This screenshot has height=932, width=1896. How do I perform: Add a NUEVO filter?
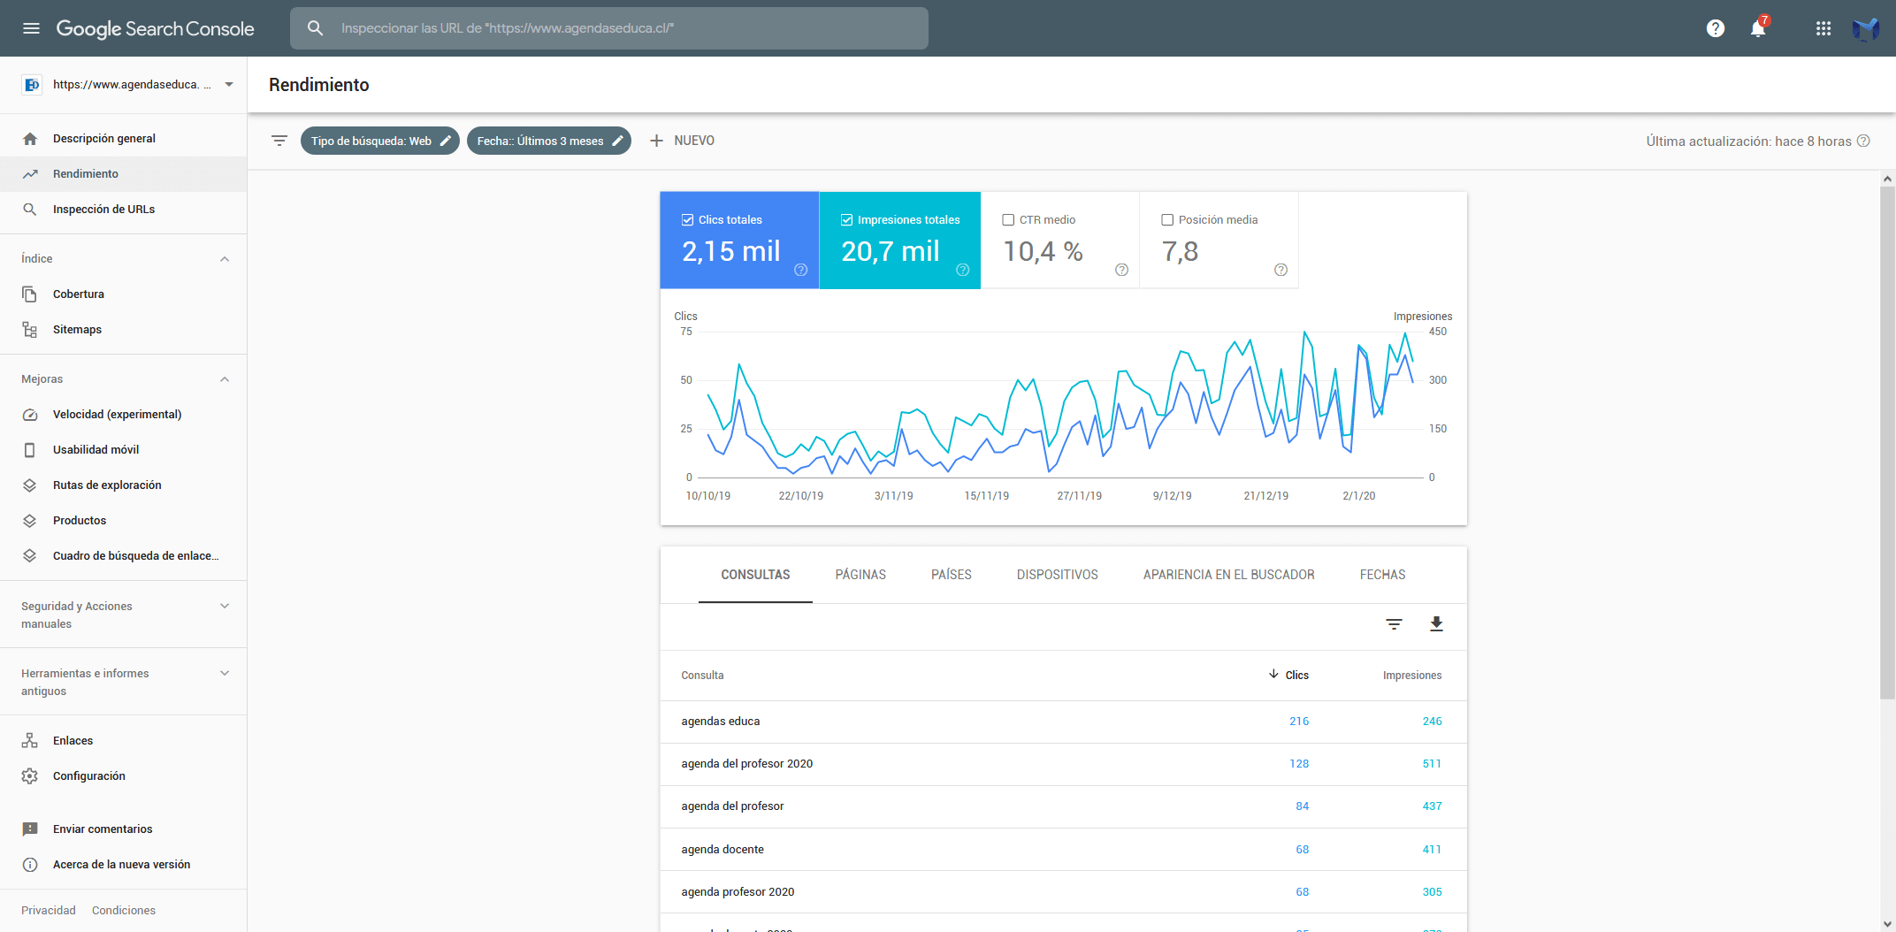[683, 141]
